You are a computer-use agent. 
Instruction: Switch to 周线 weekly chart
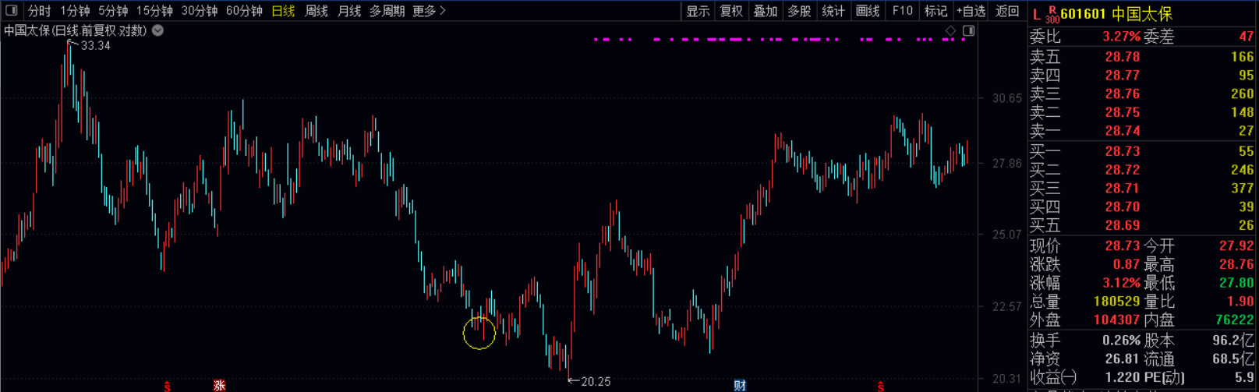316,11
